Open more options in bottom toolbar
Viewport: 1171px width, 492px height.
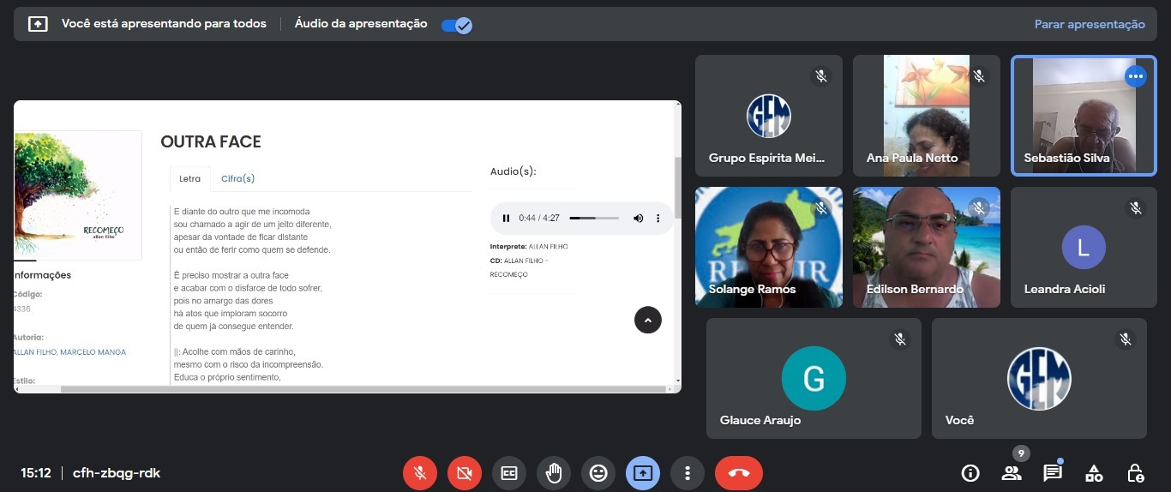pyautogui.click(x=688, y=472)
